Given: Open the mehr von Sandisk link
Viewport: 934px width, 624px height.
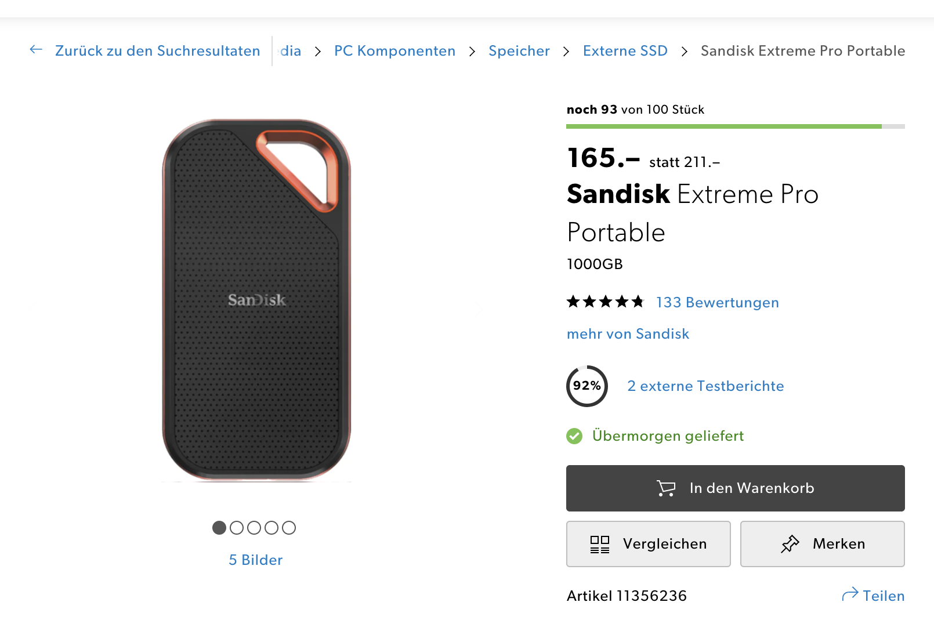Looking at the screenshot, I should click(628, 334).
